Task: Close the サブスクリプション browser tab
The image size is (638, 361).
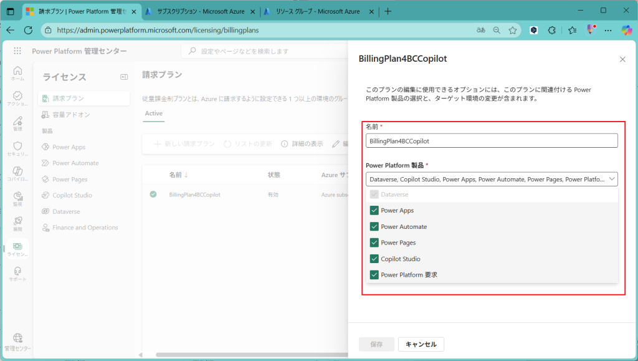Action: [253, 12]
